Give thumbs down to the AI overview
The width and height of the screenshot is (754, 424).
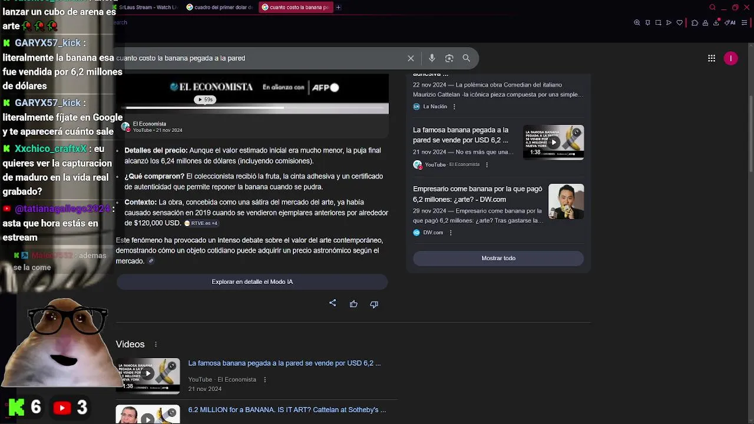point(374,304)
